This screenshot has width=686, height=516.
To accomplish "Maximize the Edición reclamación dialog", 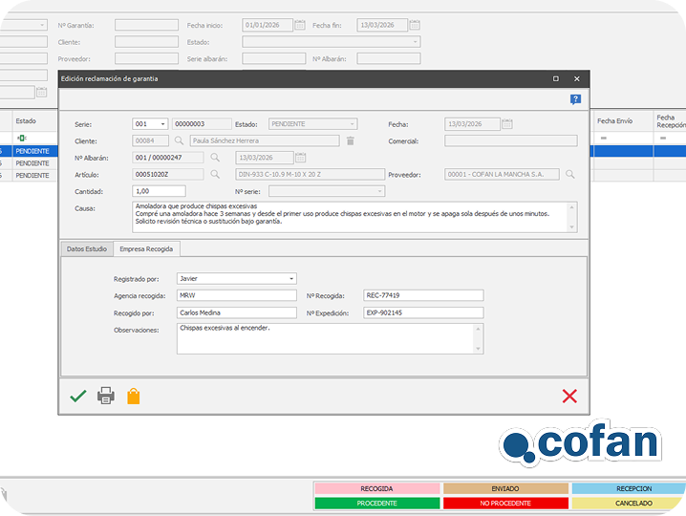I will coord(556,78).
